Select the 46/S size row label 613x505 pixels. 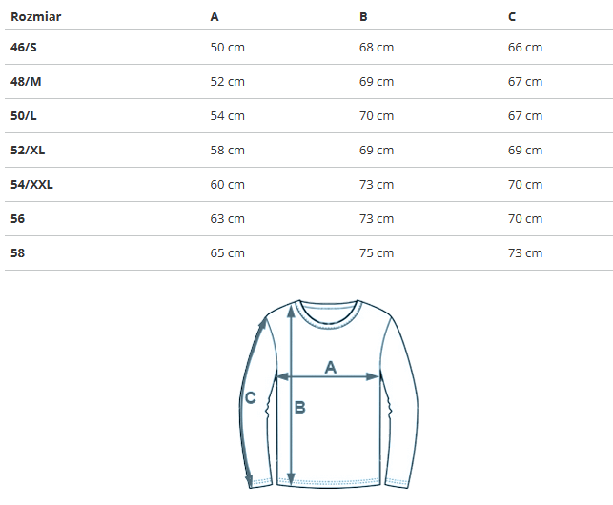pos(26,47)
